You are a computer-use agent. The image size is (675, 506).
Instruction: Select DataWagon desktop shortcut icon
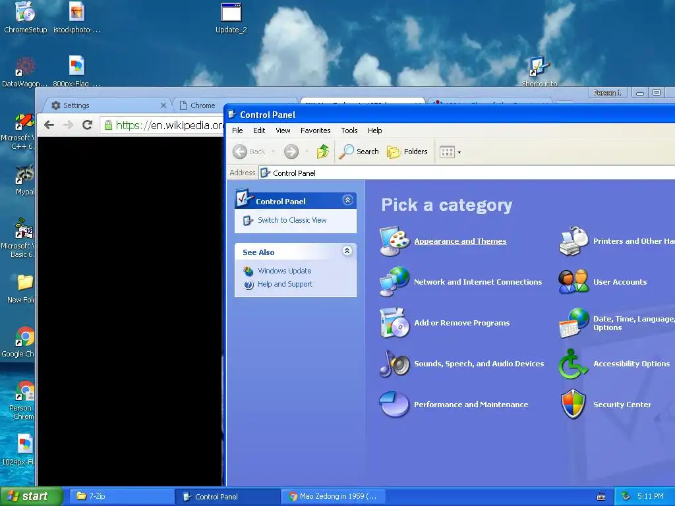coord(24,71)
